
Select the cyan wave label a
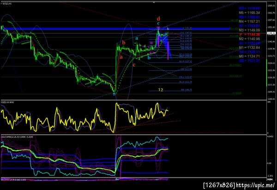tap(137, 38)
